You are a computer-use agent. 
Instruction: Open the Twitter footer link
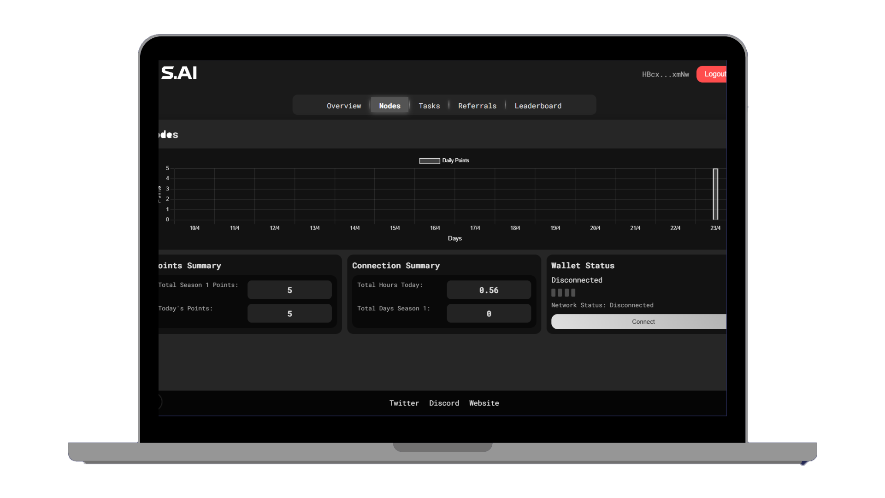[404, 403]
